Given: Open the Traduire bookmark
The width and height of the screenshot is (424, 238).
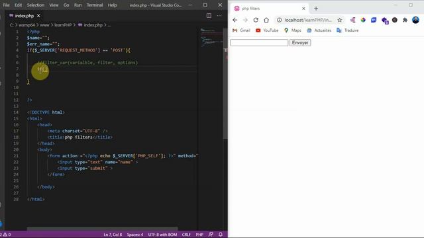Looking at the screenshot, I should tap(347, 30).
